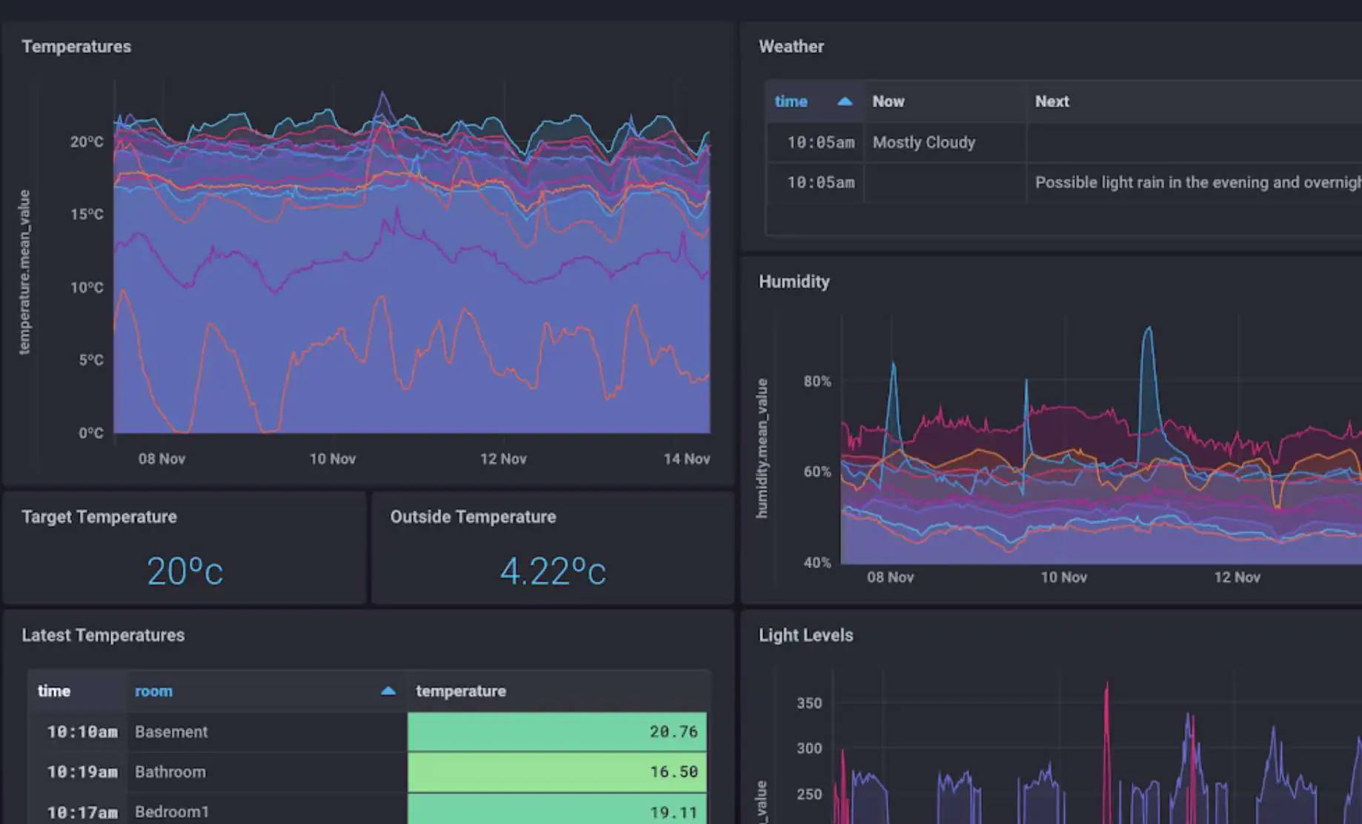Click the Temperatures panel title
Screen dimensions: 1362x824
point(76,47)
